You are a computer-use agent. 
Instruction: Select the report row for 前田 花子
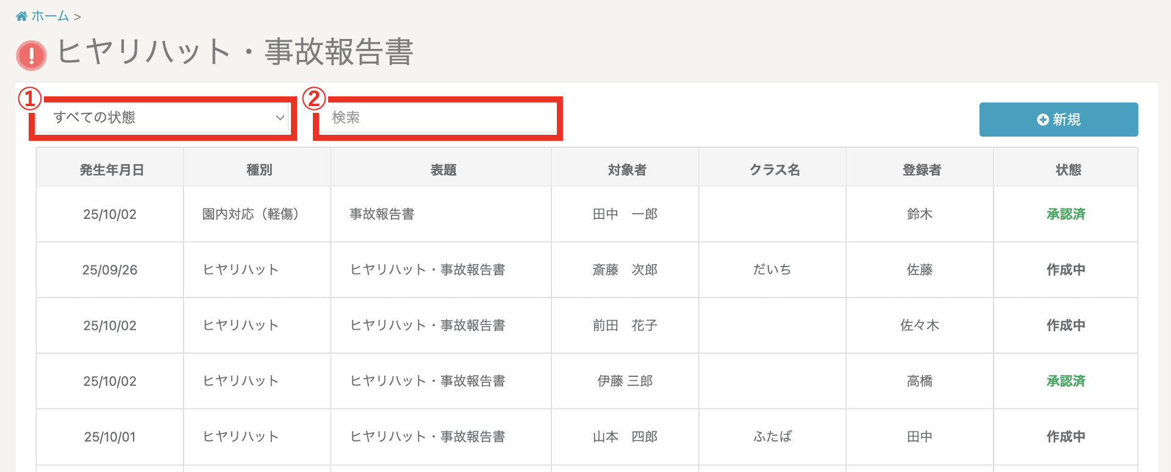(x=427, y=326)
